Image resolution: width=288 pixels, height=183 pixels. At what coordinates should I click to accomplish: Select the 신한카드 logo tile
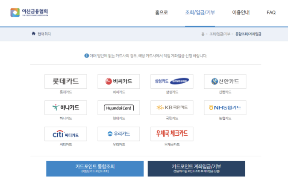point(225,81)
